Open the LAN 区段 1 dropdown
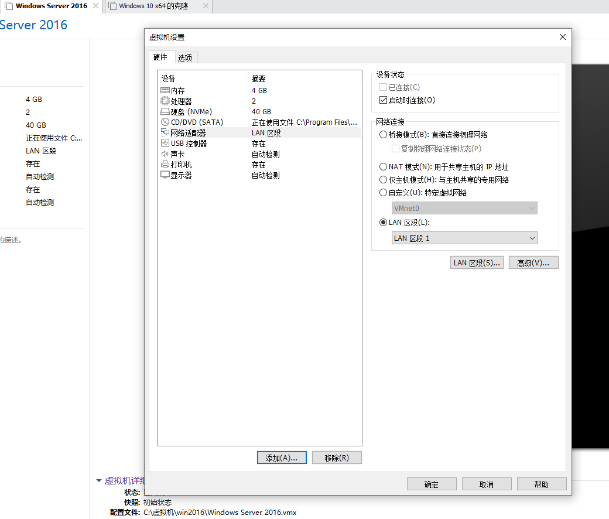Screen dimensions: 609x519 [x=464, y=238]
